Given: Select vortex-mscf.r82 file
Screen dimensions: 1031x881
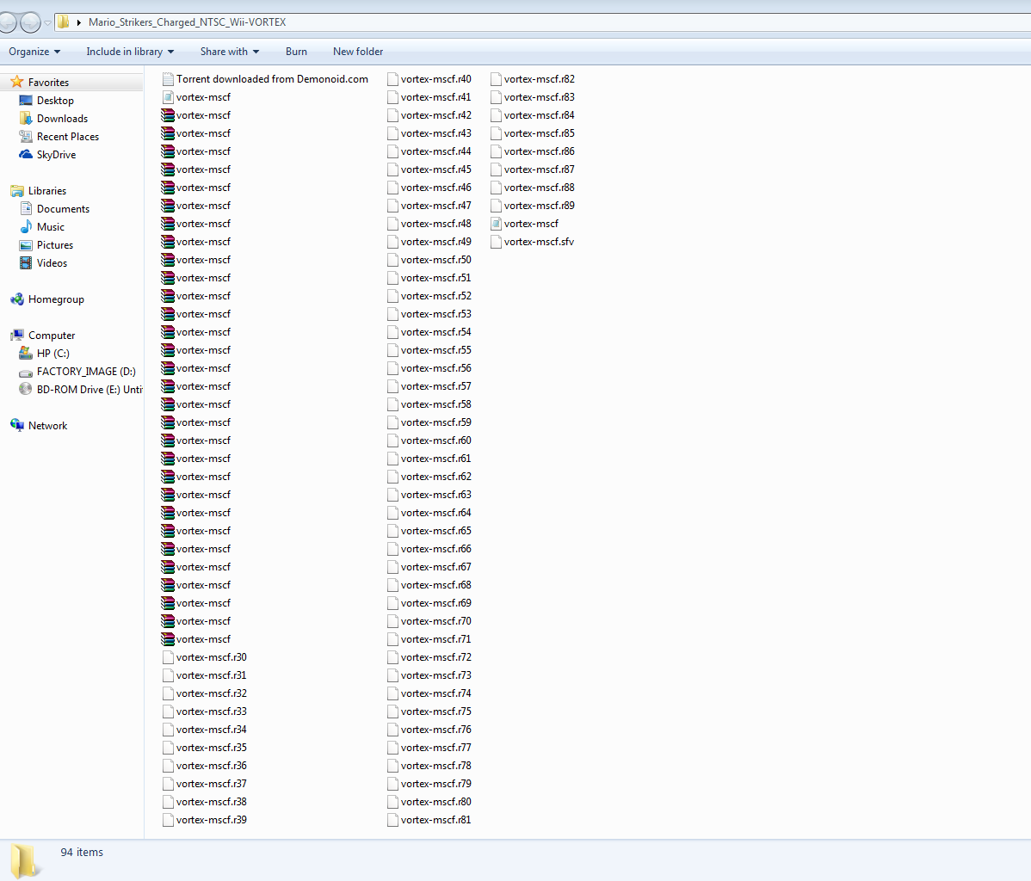Looking at the screenshot, I should point(540,79).
